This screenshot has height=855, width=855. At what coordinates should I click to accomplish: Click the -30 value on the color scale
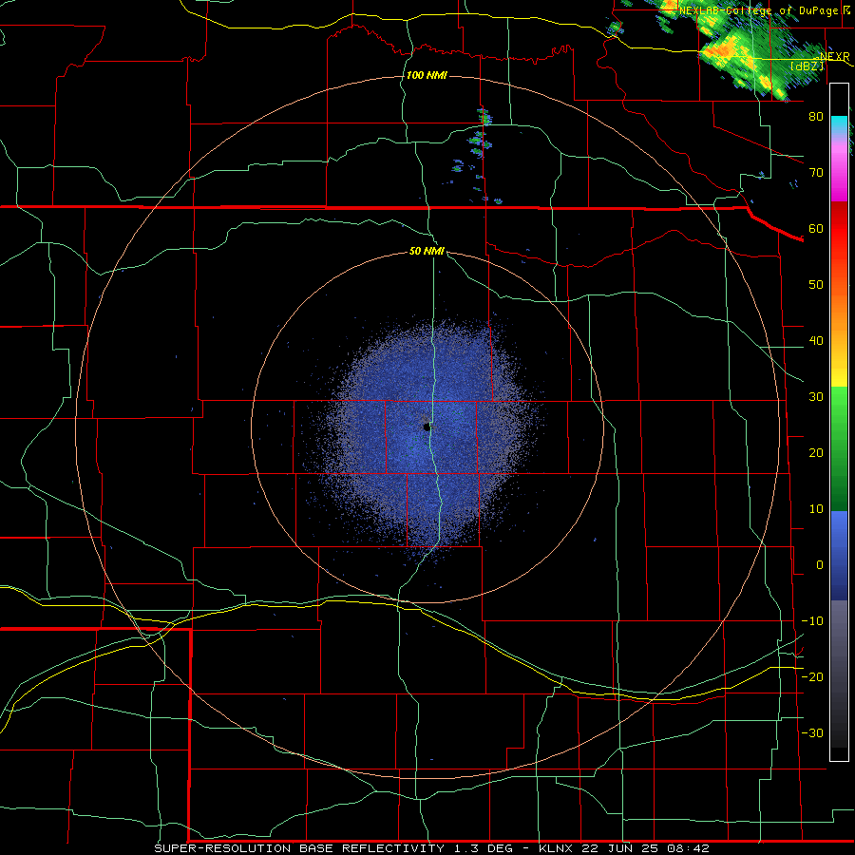[x=812, y=732]
